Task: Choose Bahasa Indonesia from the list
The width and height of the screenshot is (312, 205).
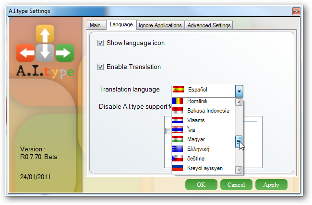Action: click(x=204, y=111)
